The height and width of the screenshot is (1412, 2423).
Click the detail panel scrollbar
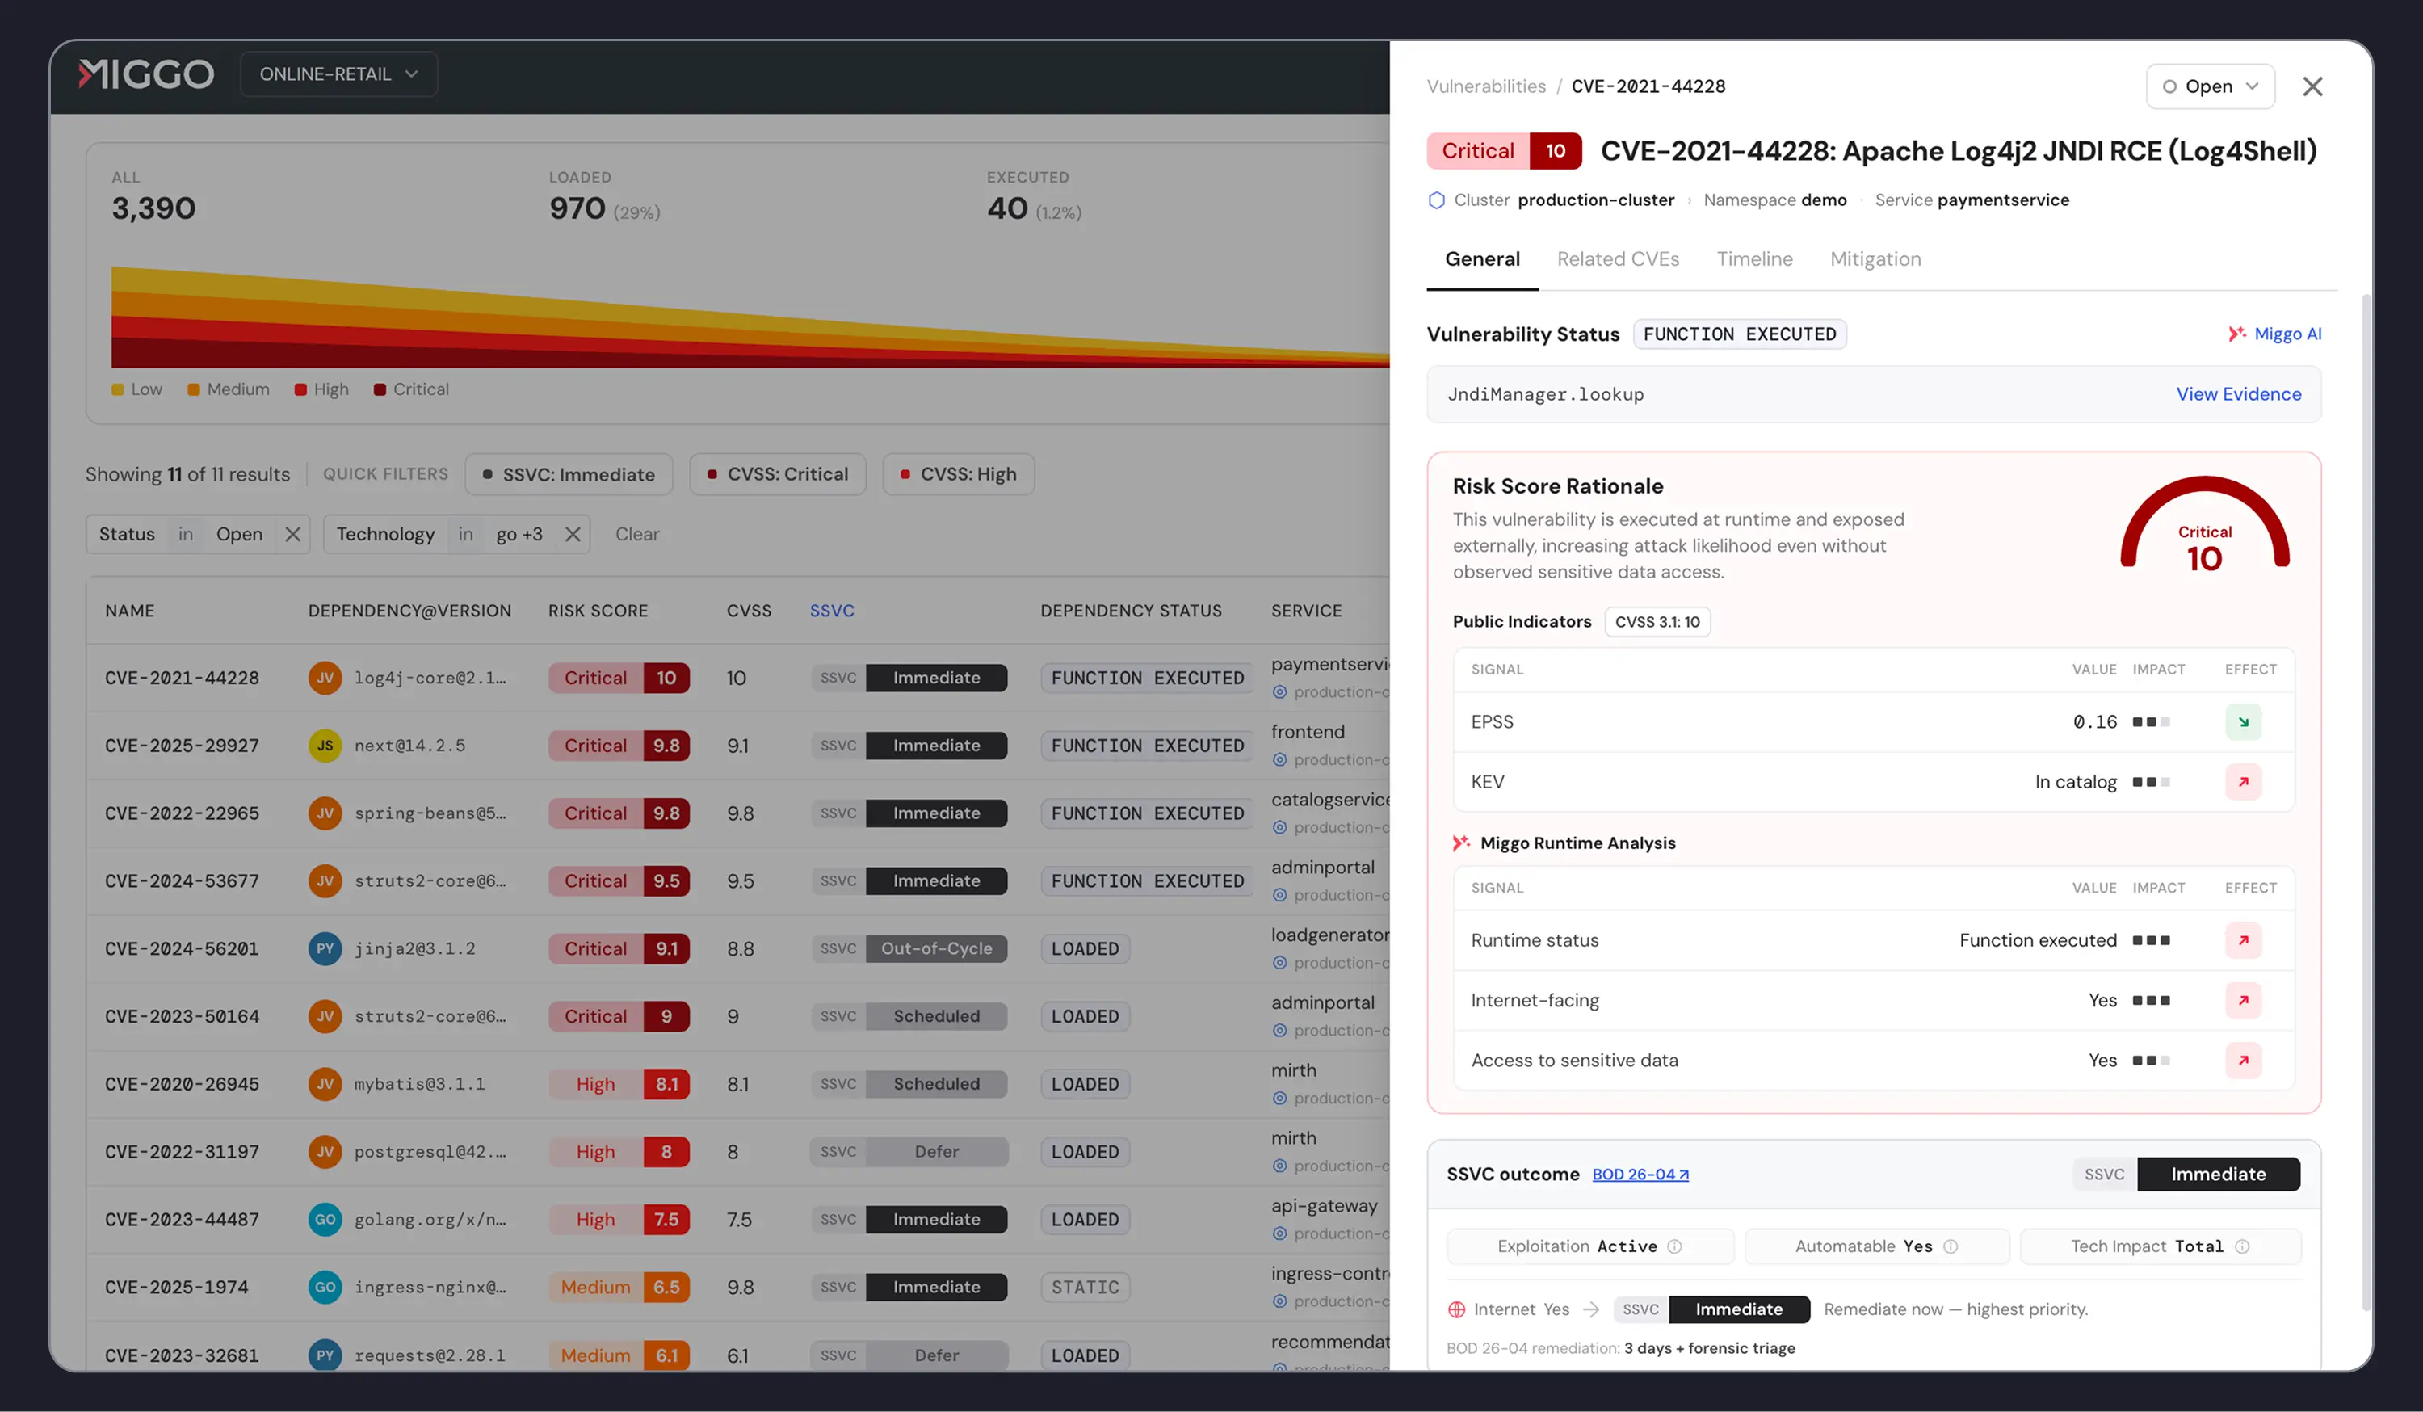pyautogui.click(x=2366, y=803)
